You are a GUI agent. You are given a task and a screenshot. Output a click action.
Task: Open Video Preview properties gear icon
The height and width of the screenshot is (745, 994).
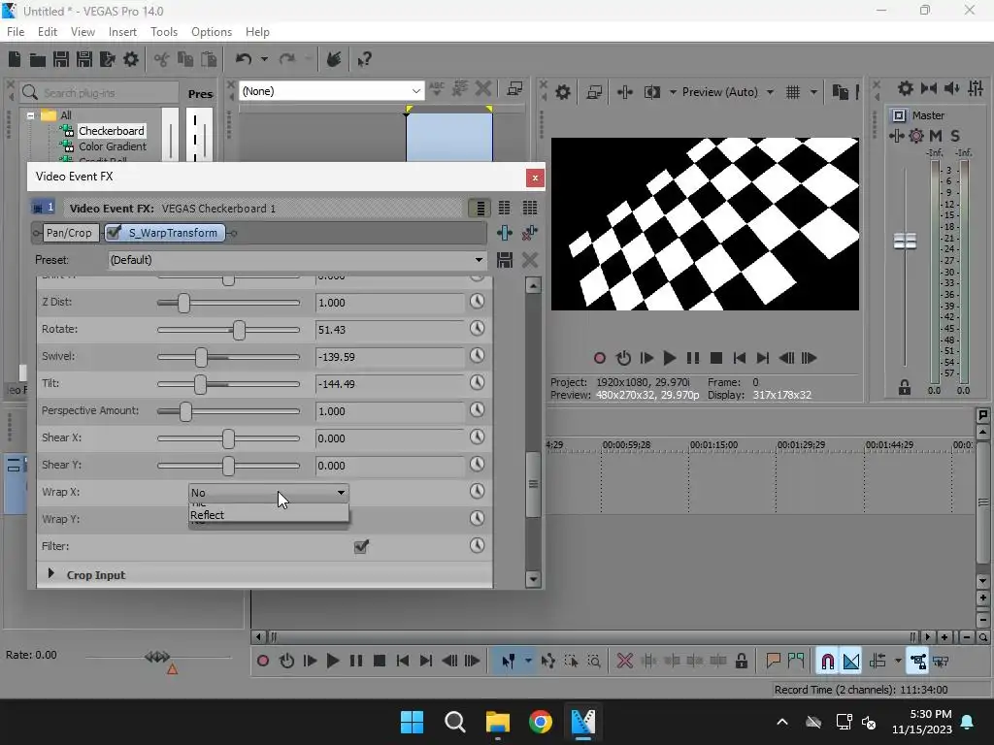click(562, 92)
